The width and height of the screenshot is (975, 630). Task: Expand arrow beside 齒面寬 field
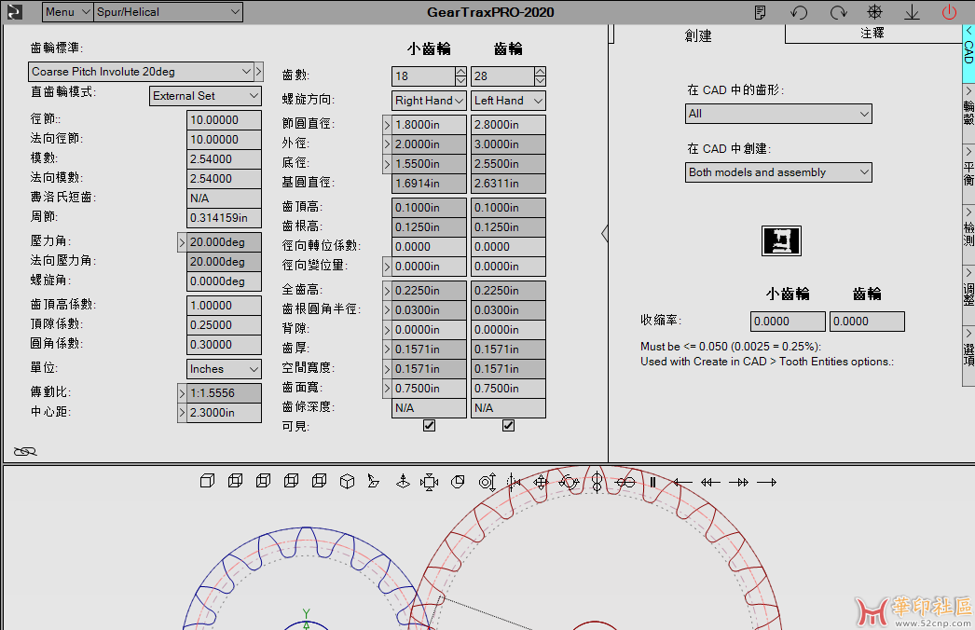[387, 388]
